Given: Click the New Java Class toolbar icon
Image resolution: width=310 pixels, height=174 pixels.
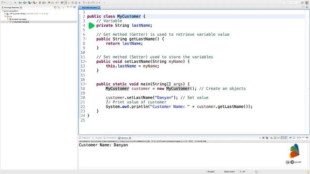Looking at the screenshot, I should tap(44, 2).
